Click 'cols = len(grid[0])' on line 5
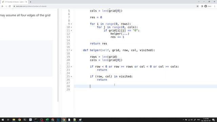This screenshot has height=122, width=217. pyautogui.click(x=106, y=11)
